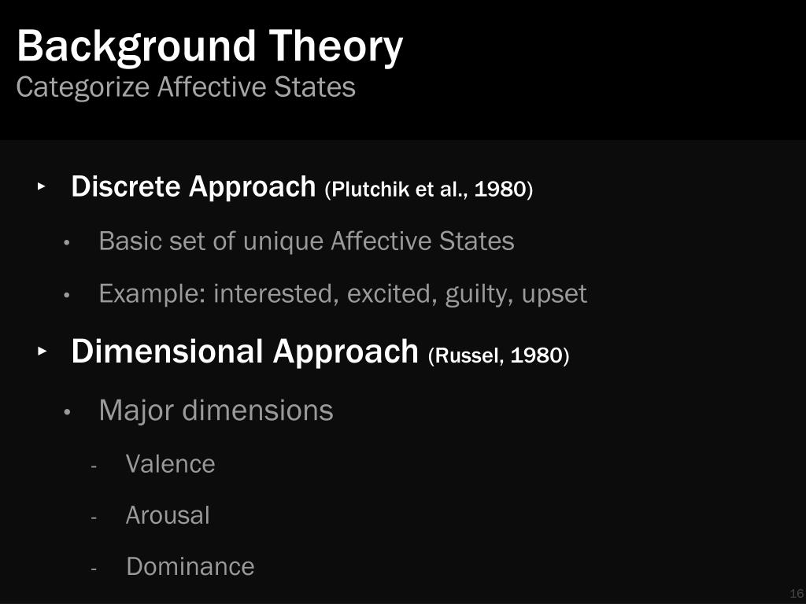Select the Valence sub-item
This screenshot has height=604, width=806.
pyautogui.click(x=170, y=464)
